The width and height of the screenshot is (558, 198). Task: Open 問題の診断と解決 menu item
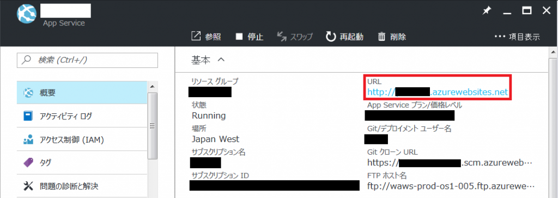(82, 186)
